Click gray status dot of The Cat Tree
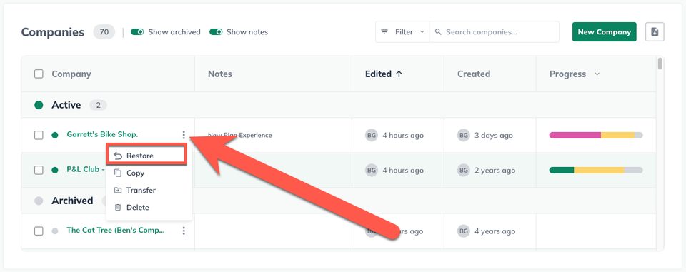 coord(55,231)
